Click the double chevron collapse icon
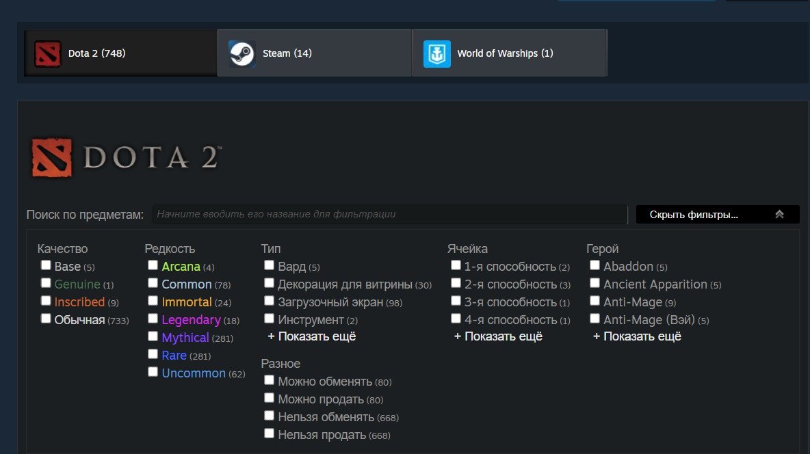The width and height of the screenshot is (810, 454). 779,214
